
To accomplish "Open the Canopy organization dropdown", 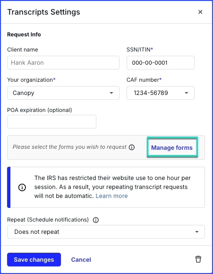I will click(63, 93).
